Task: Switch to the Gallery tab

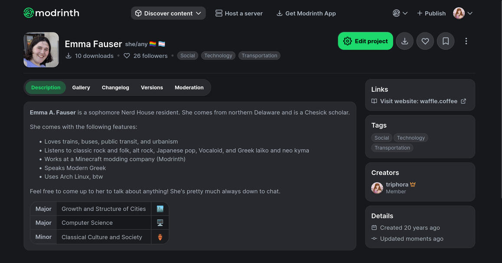Action: pos(81,87)
